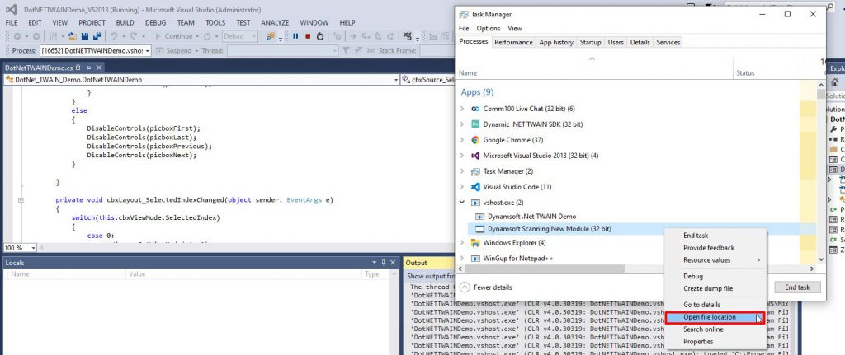Click the Break All pause icon
The image size is (845, 355).
(295, 36)
